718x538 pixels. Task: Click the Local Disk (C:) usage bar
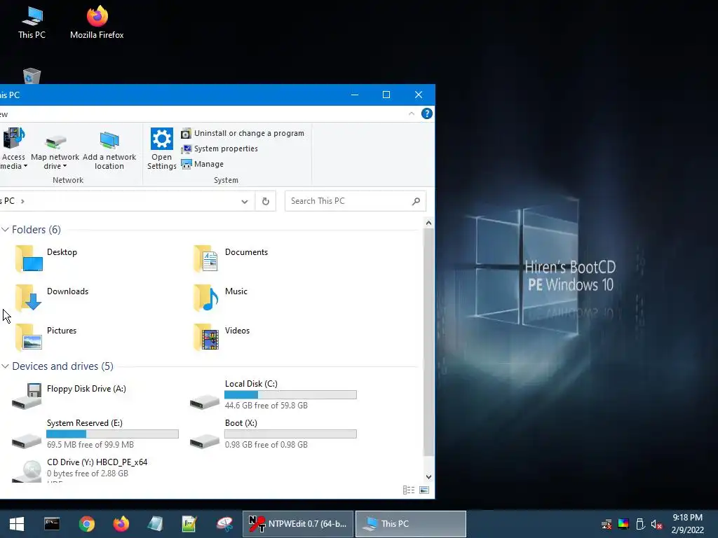click(290, 395)
